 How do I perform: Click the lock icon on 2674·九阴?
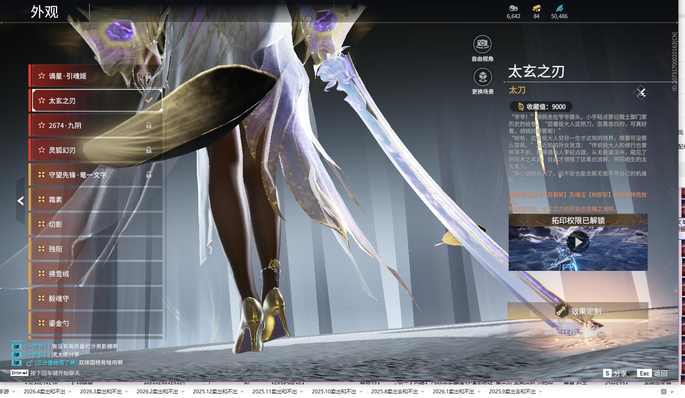[x=149, y=125]
